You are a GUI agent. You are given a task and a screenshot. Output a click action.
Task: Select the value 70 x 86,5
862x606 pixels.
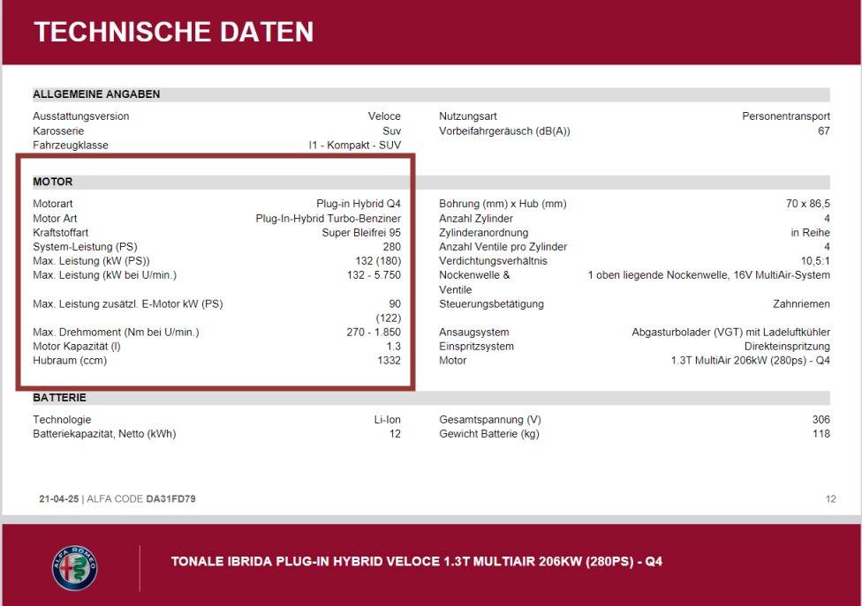(808, 204)
